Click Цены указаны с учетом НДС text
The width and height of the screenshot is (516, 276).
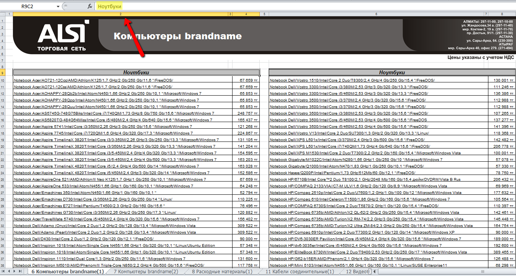tap(481, 58)
